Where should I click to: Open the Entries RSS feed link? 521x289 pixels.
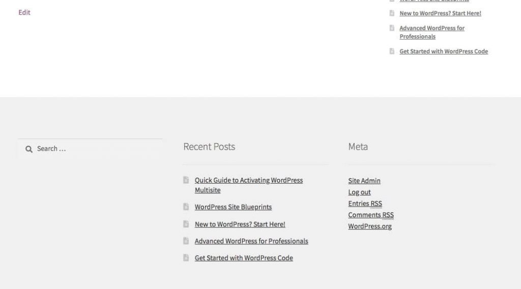coord(365,204)
